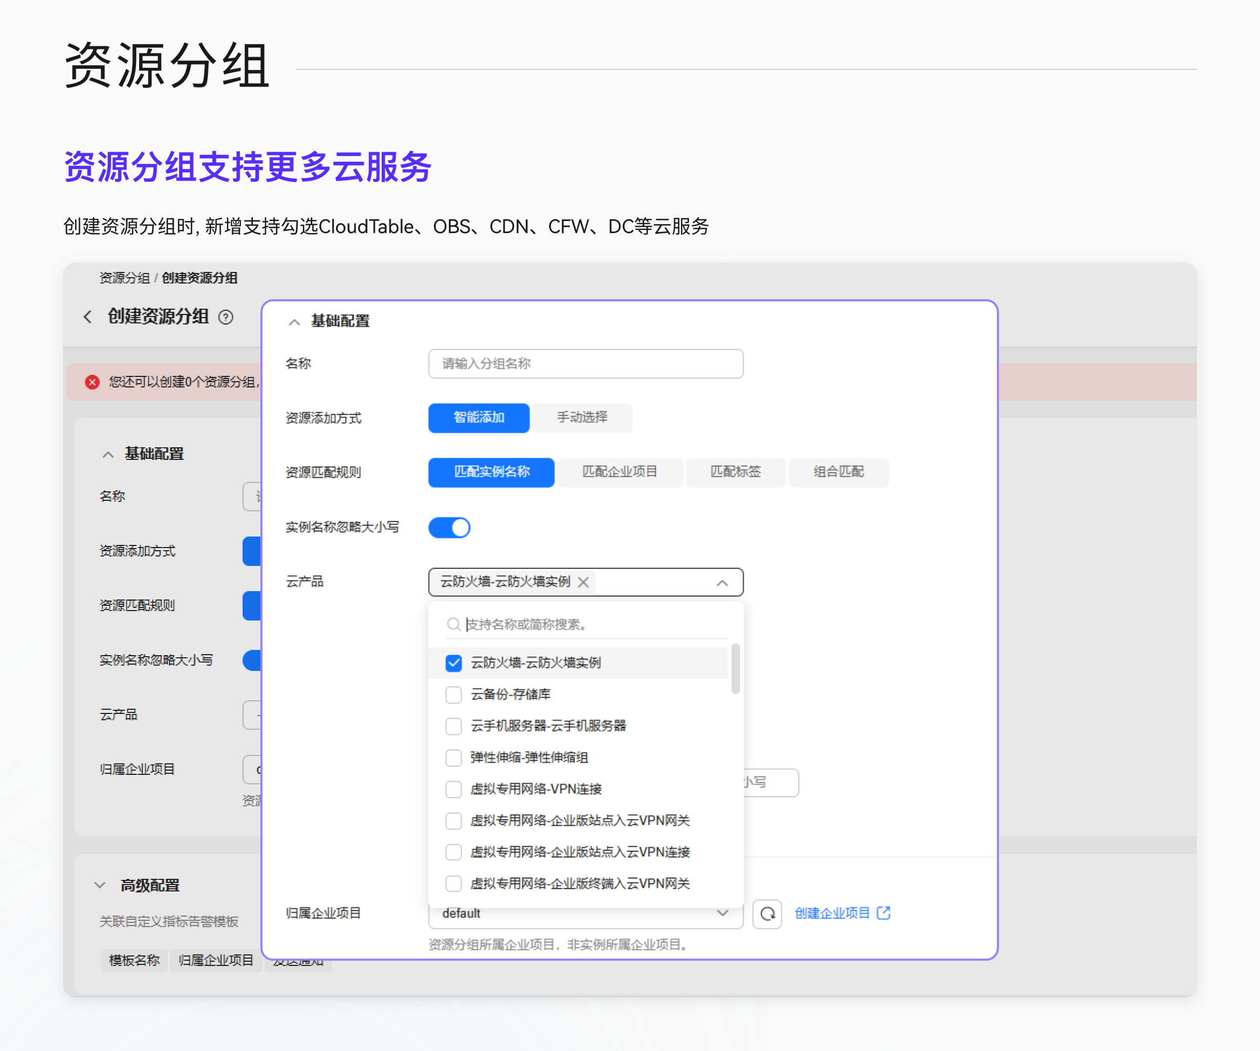Viewport: 1260px width, 1051px height.
Task: Collapse the 云产品 dropdown with the up arrow
Action: 722,583
